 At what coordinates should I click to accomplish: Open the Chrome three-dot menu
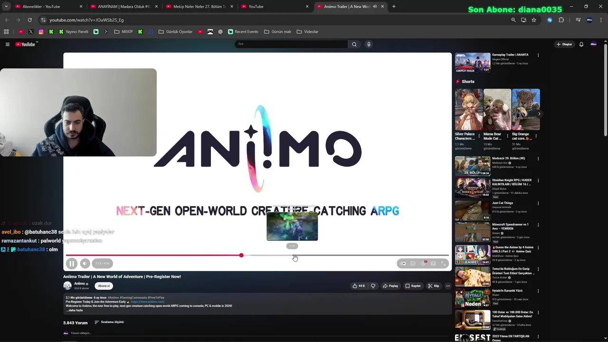(x=601, y=20)
